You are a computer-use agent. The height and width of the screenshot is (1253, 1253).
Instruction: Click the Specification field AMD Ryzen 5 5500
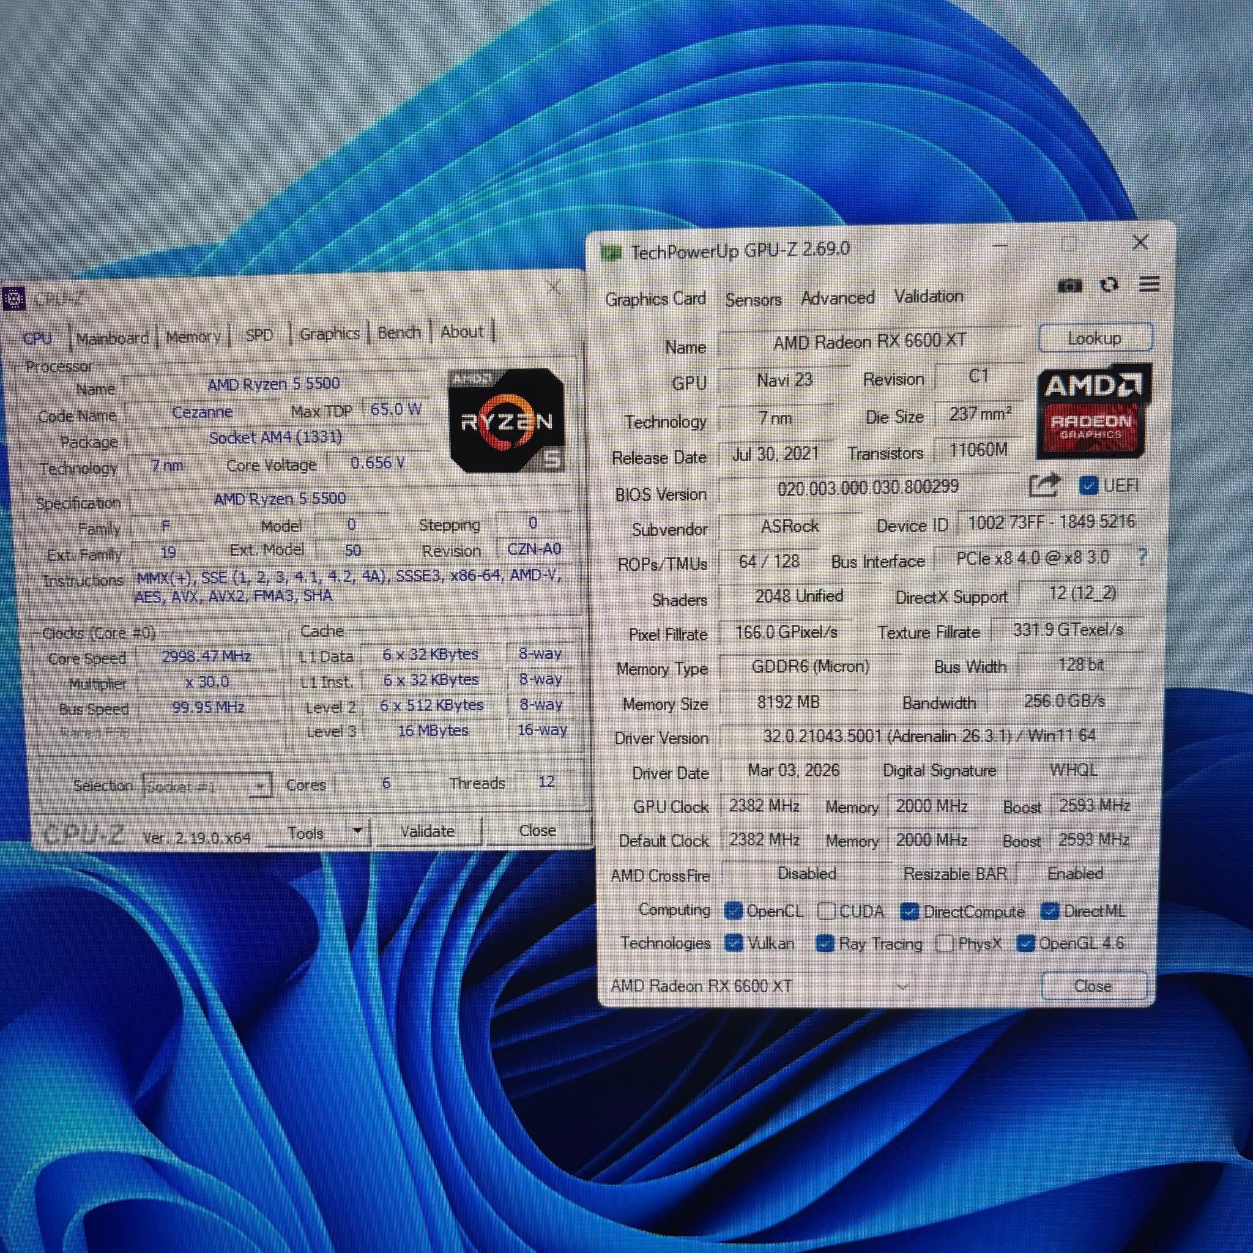(280, 499)
